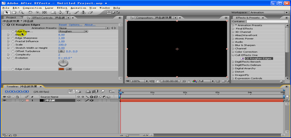Screen dimensions: 291x138
Task: Expand the Fractal Influence property
Action: click(x=8, y=41)
